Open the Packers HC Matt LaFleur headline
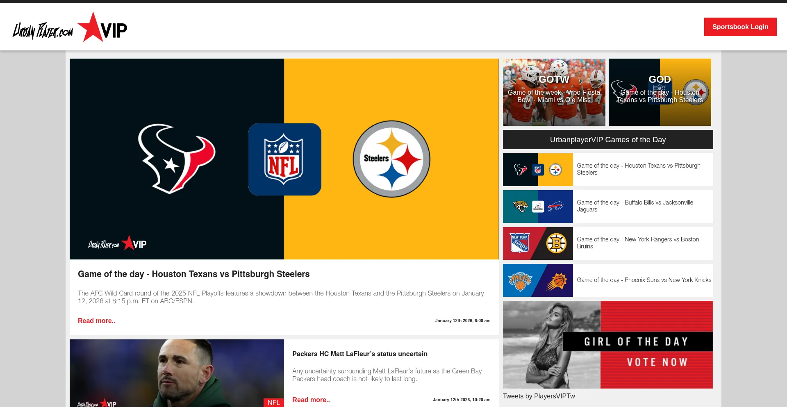The image size is (787, 407). (359, 354)
